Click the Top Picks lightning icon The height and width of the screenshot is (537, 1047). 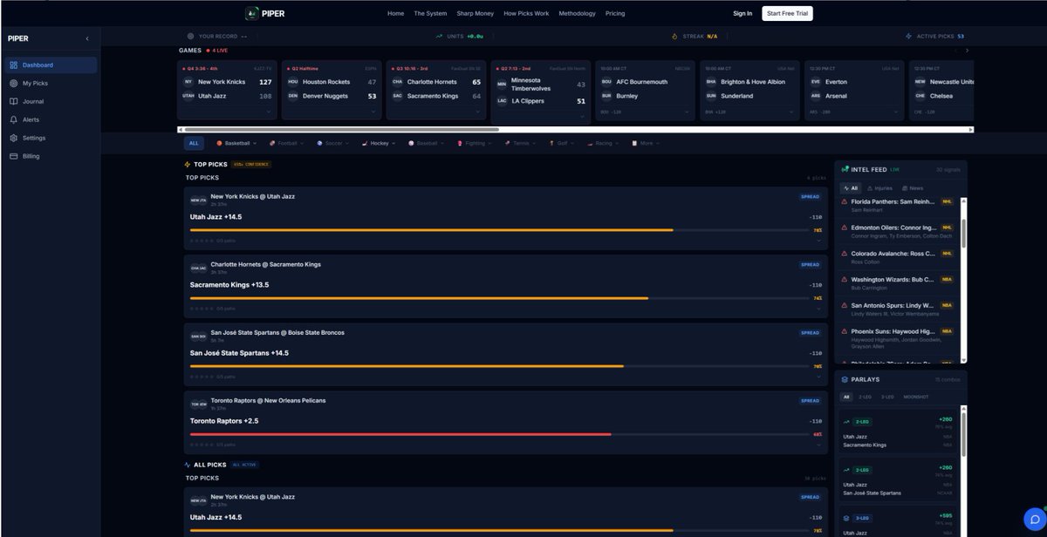point(188,164)
